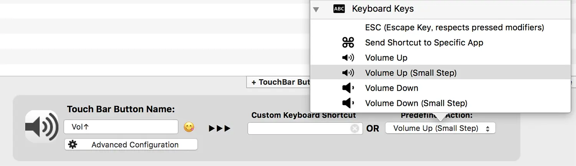
Task: Open the Predefined Action dropdown
Action: click(440, 129)
